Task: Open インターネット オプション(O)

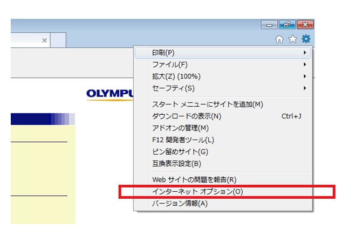Action: (223, 192)
